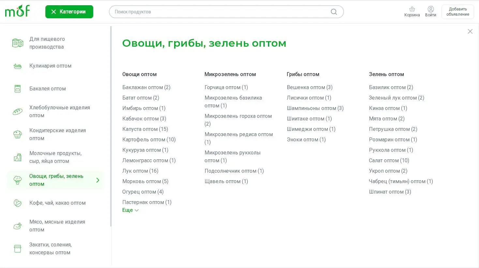Viewport: 479px width, 268px height.
Task: Open Зеленый лук оптом (2) link
Action: pos(397,98)
